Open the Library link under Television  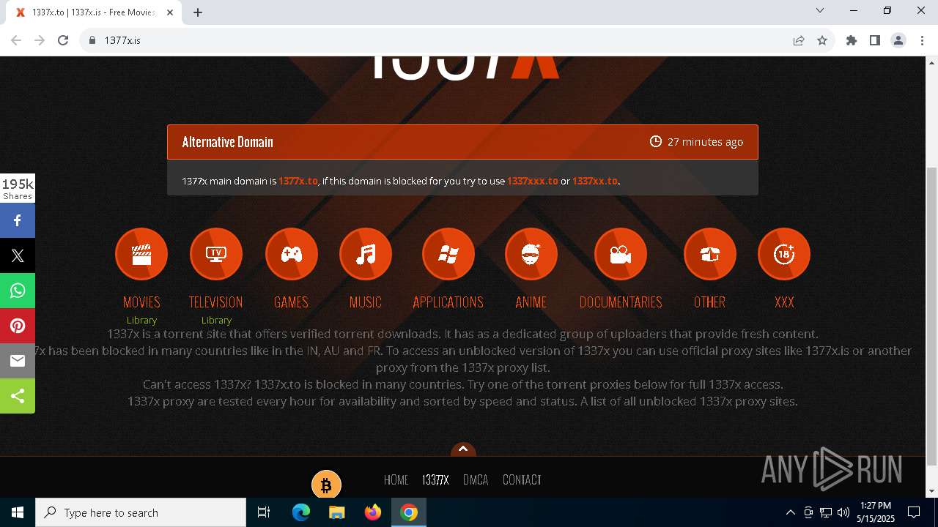[x=216, y=321]
